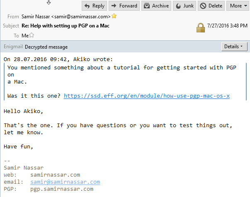Open the More actions dropdown
250x197 pixels.
(x=238, y=6)
